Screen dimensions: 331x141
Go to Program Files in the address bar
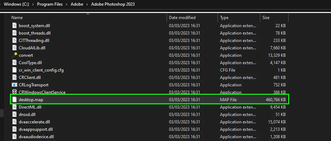[50, 4]
